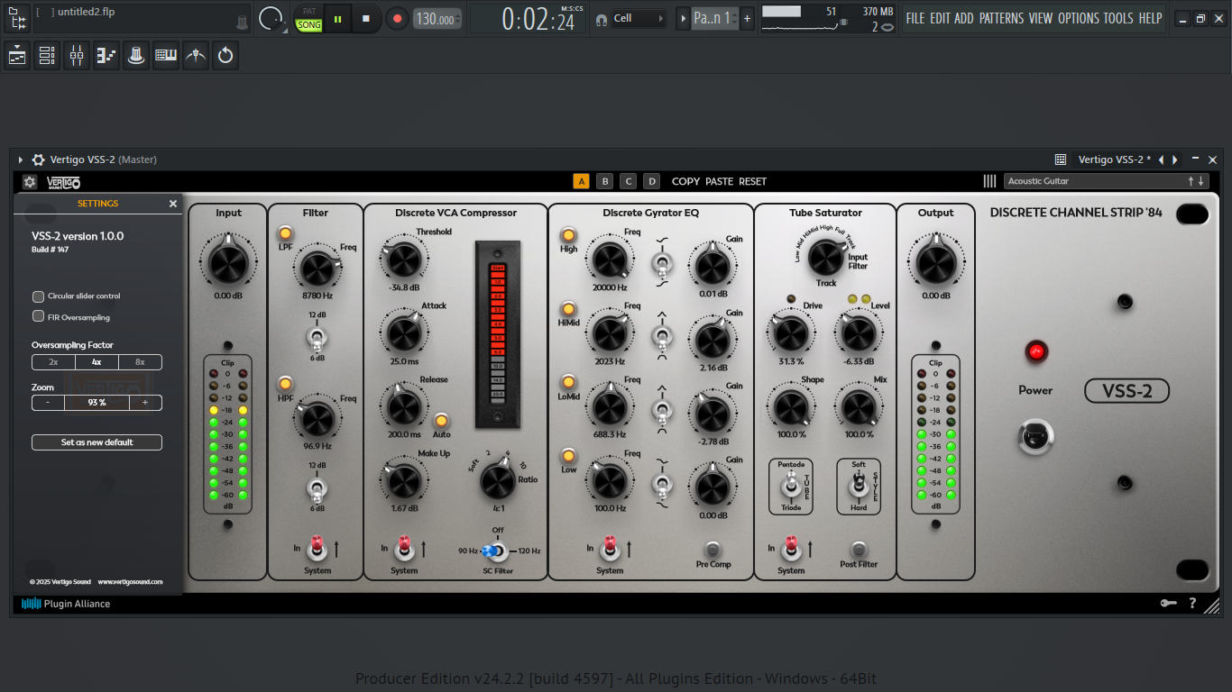The width and height of the screenshot is (1232, 692).
Task: Select the 8x oversampling factor
Action: 140,362
